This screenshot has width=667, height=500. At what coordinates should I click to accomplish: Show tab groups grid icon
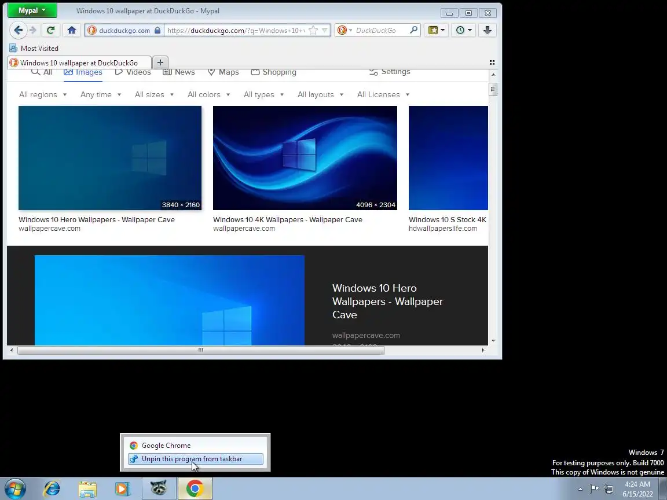(x=492, y=62)
